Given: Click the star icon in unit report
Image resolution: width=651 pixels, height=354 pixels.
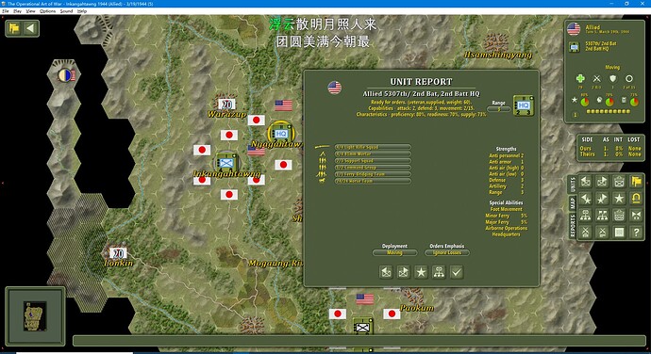Looking at the screenshot, I should click(x=421, y=272).
